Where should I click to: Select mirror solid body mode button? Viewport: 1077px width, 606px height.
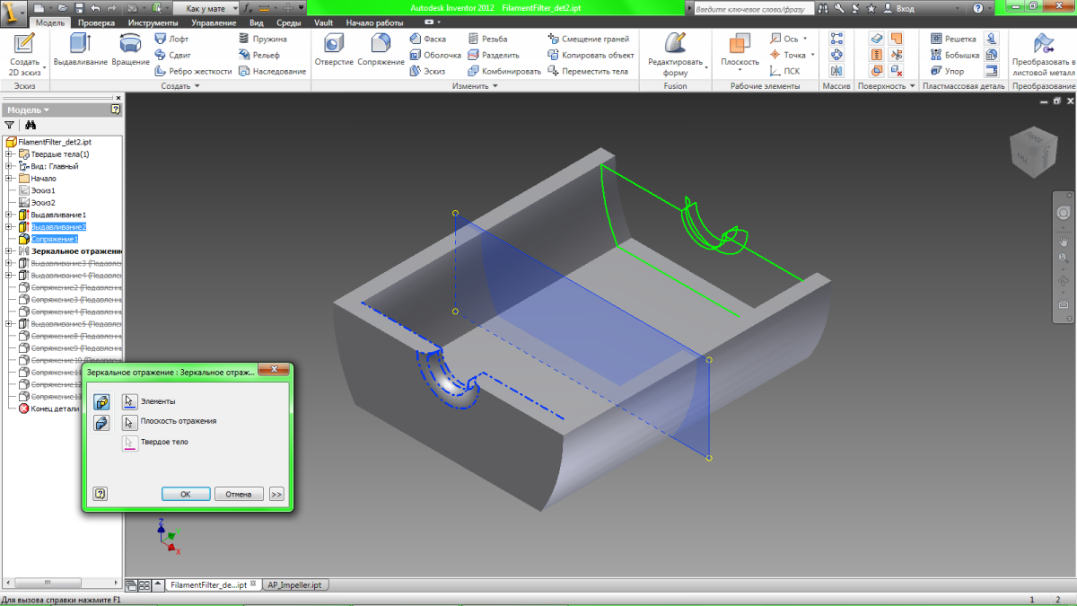tap(101, 423)
